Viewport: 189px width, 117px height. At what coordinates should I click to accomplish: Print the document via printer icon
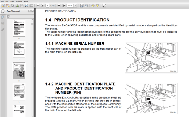tap(27, 5)
